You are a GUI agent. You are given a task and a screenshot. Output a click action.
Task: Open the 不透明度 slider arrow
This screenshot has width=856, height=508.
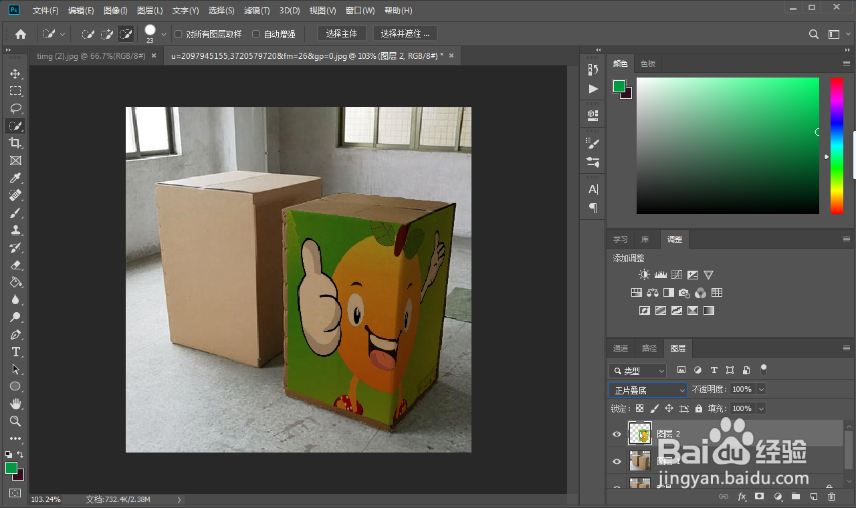[x=761, y=389]
